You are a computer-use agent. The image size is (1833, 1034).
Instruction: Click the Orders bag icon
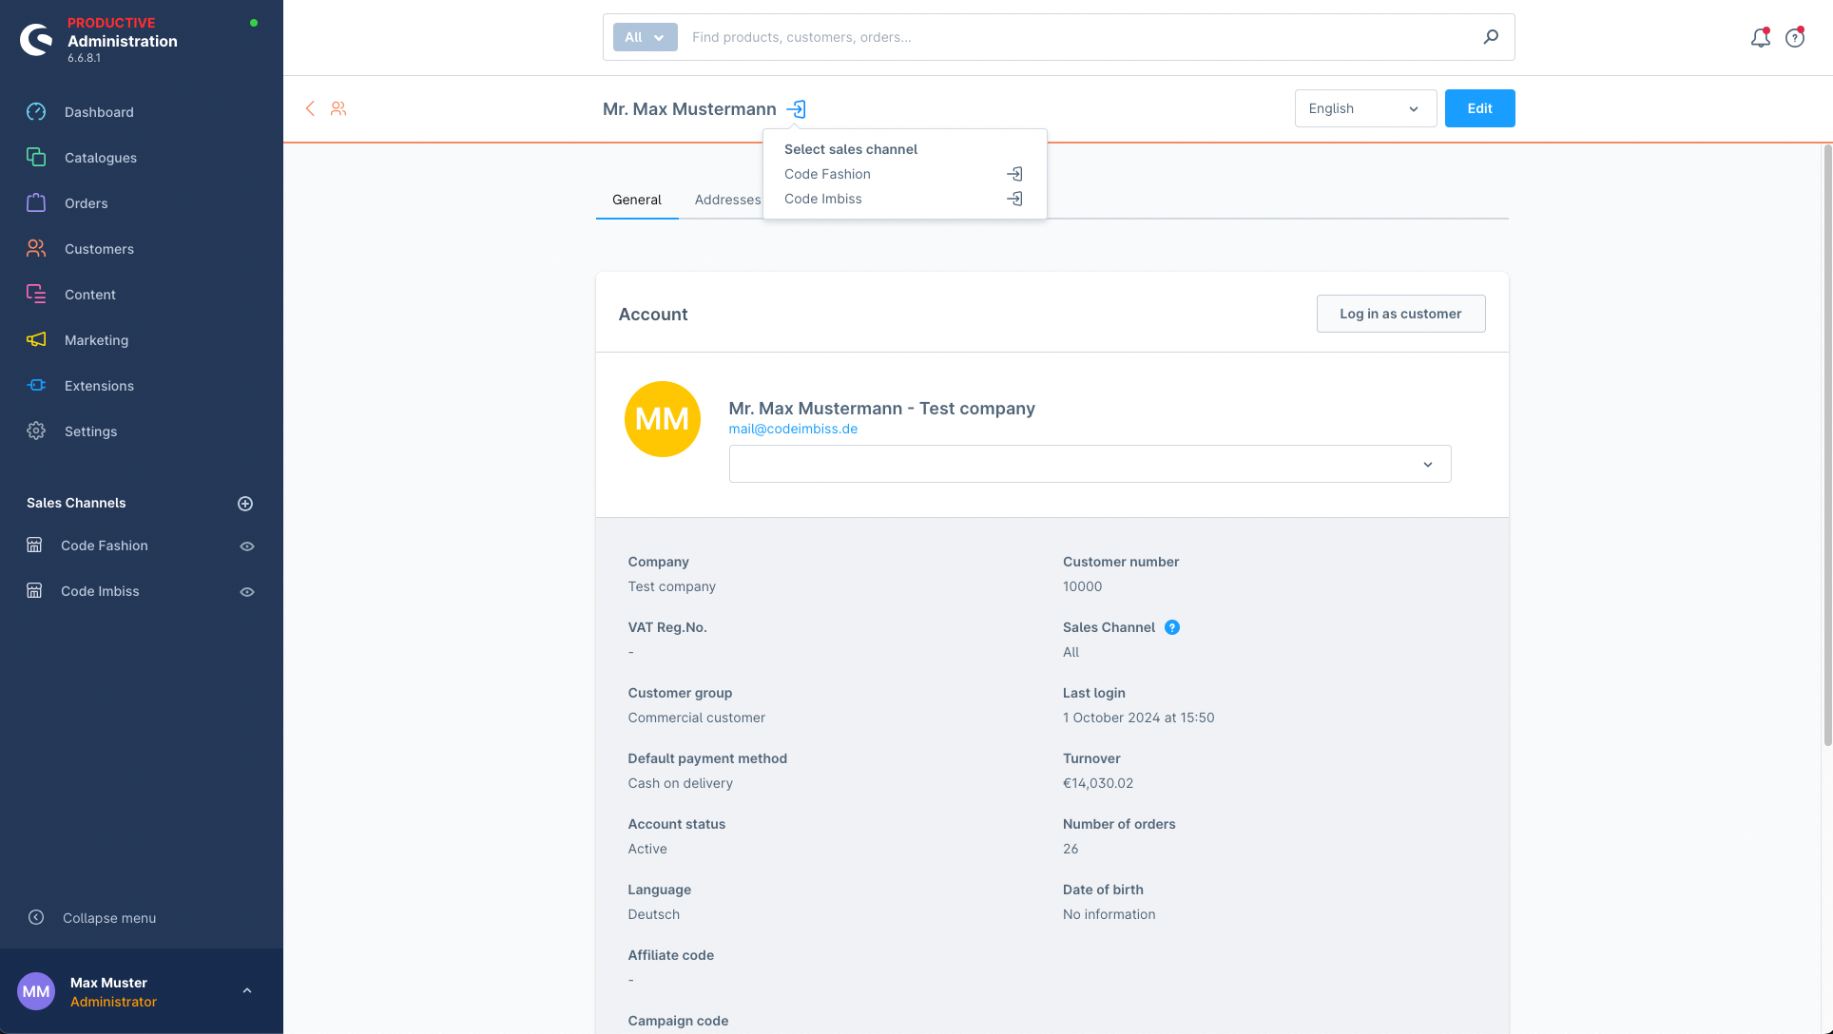click(x=36, y=203)
